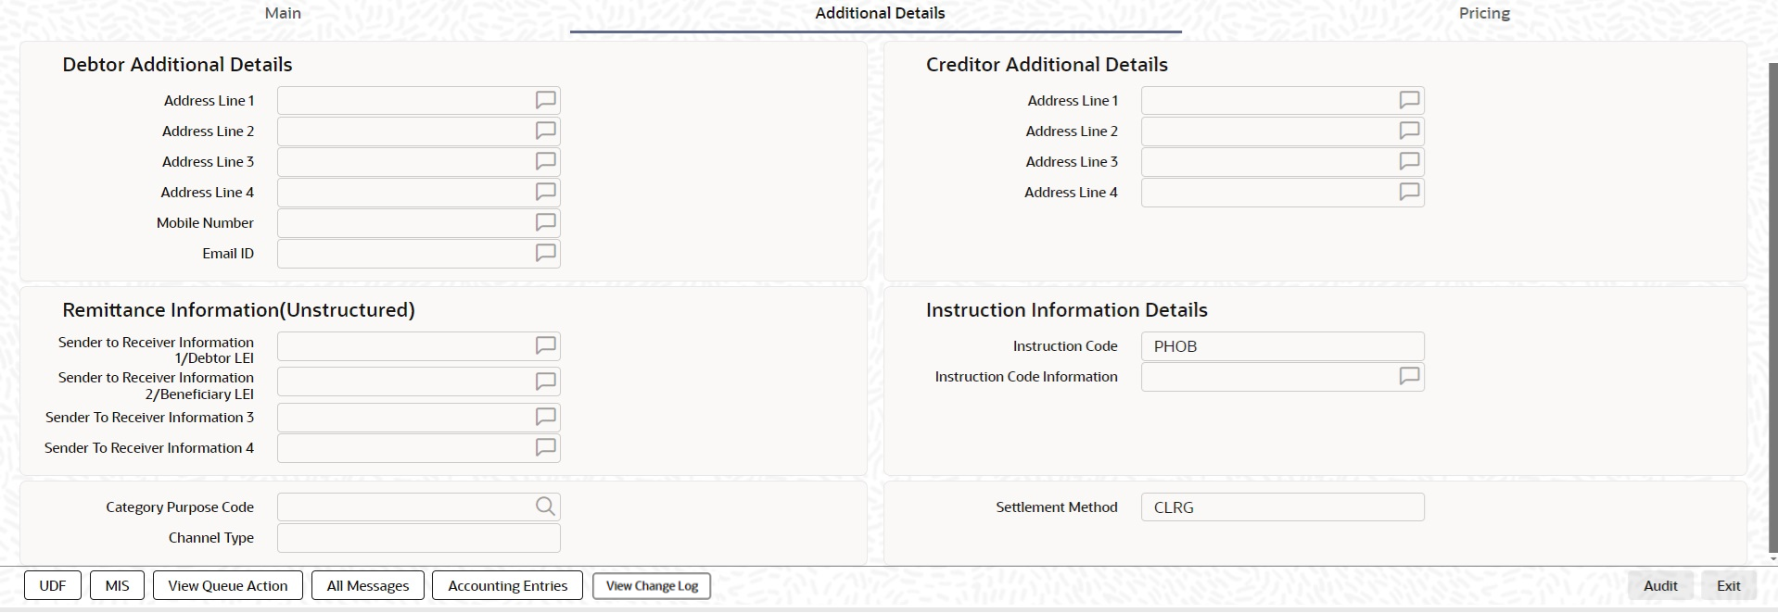
Task: Click the vertical scrollbar on the right
Action: 1772,306
